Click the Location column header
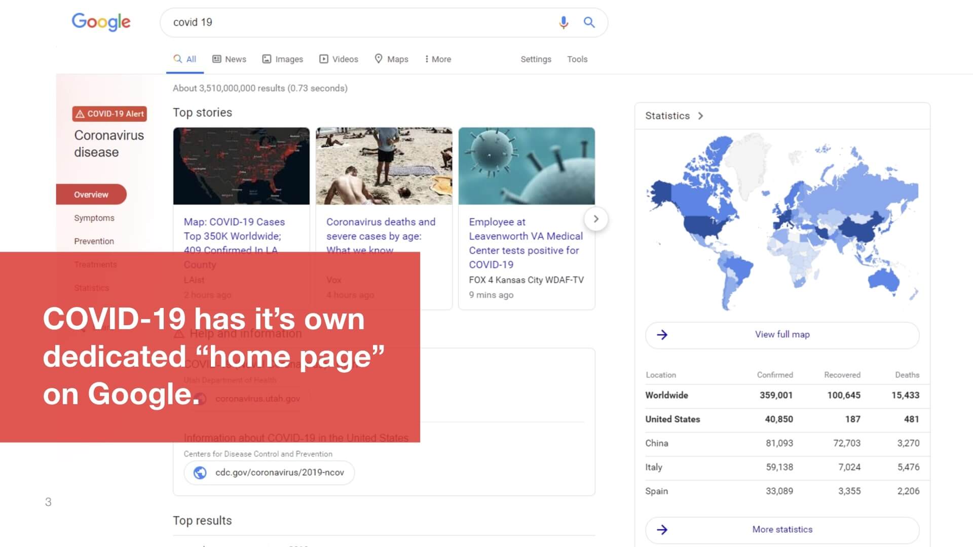The width and height of the screenshot is (973, 547). [661, 375]
